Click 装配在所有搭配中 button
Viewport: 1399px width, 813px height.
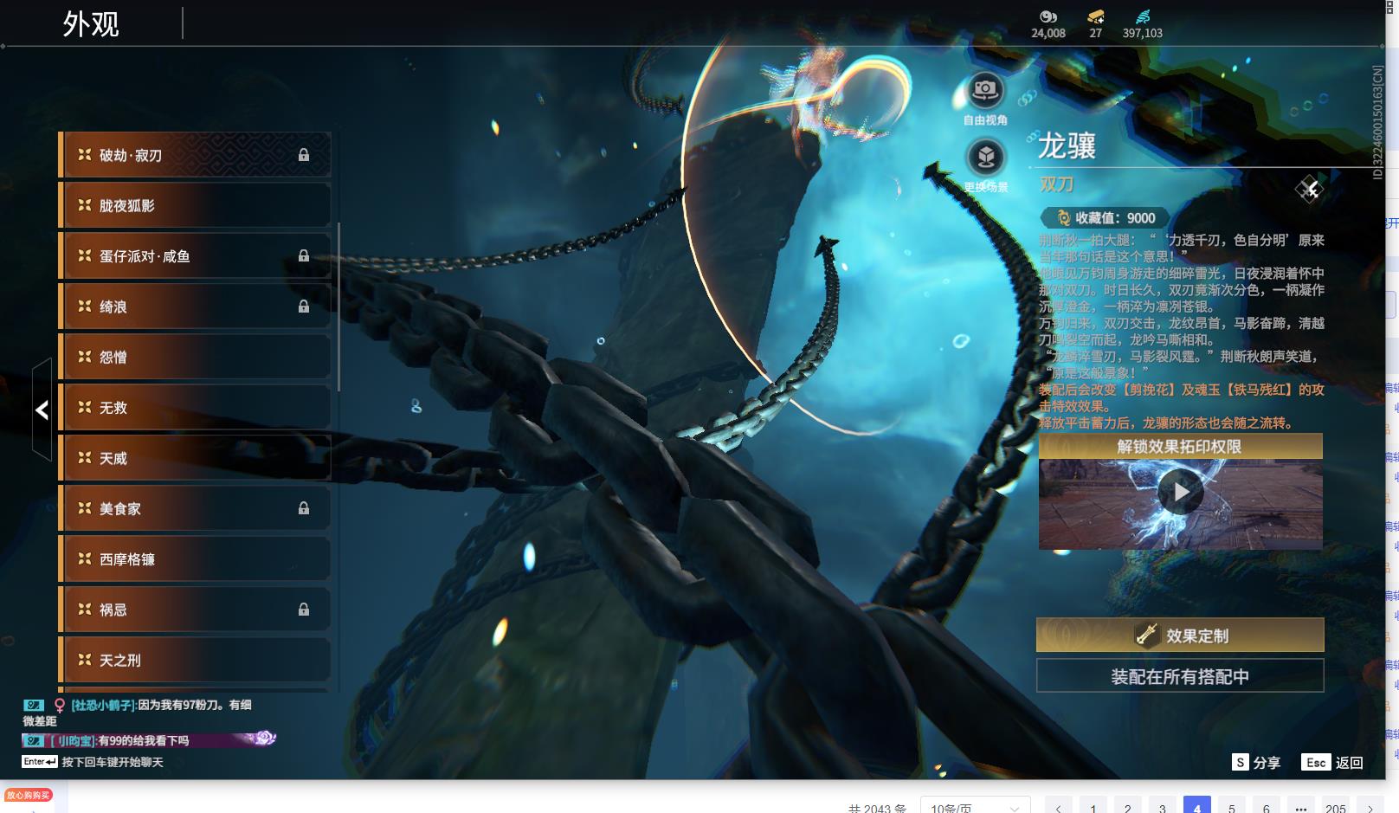click(x=1179, y=676)
